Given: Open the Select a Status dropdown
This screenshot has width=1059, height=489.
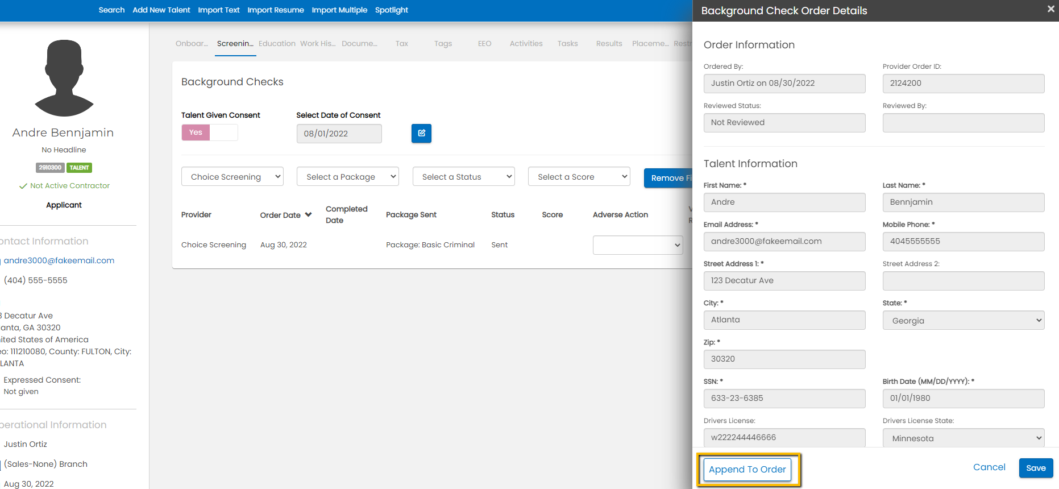Looking at the screenshot, I should 464,177.
